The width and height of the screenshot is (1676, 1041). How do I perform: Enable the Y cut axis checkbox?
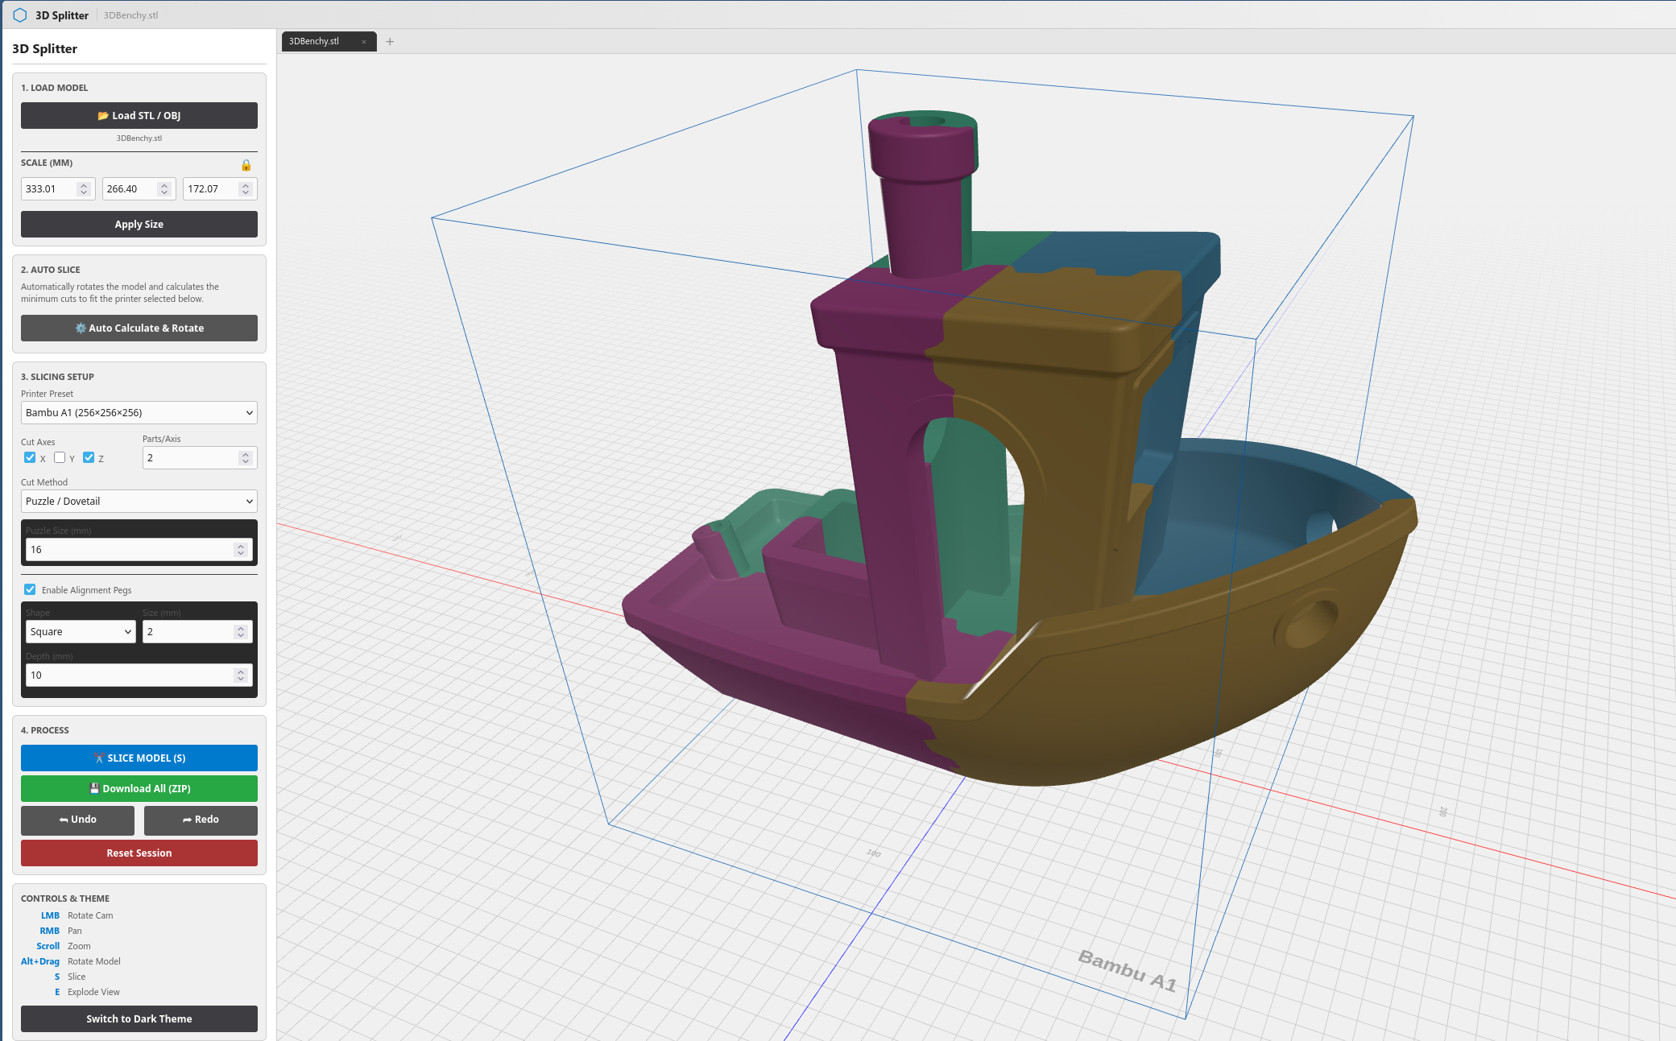coord(60,458)
